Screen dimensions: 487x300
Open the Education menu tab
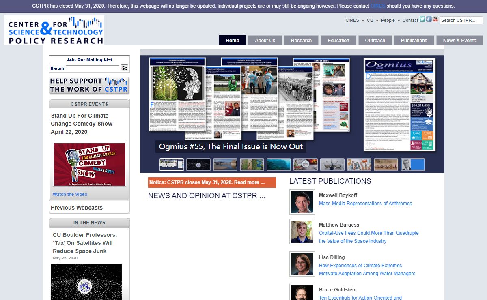coord(338,41)
